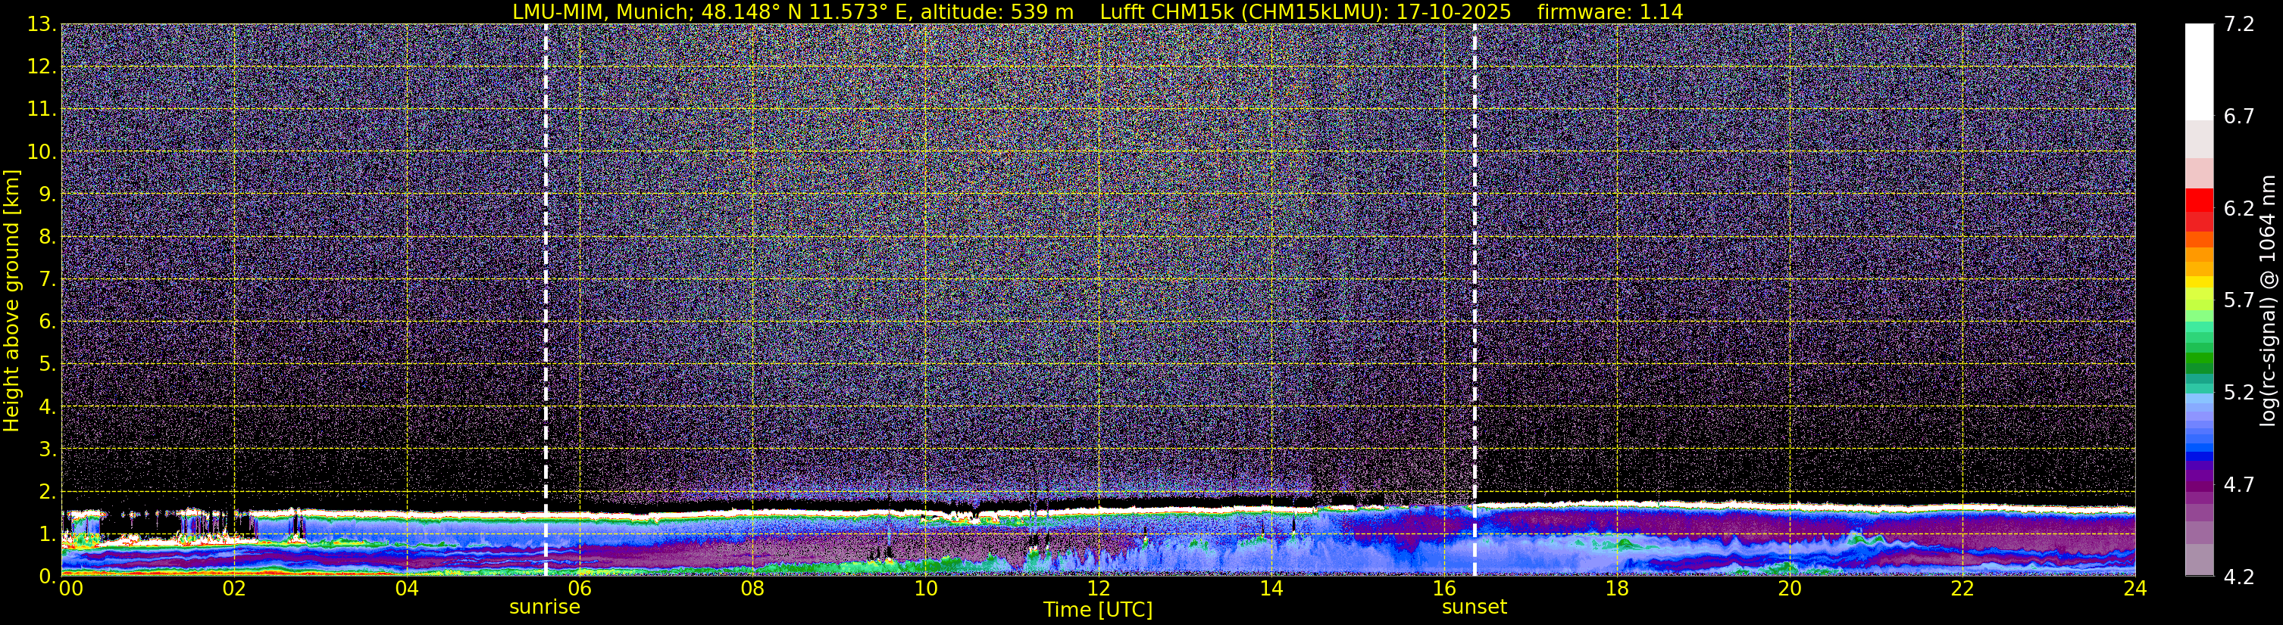The height and width of the screenshot is (625, 2283).
Task: Click the "08" tick on the time axis
Action: [x=752, y=589]
